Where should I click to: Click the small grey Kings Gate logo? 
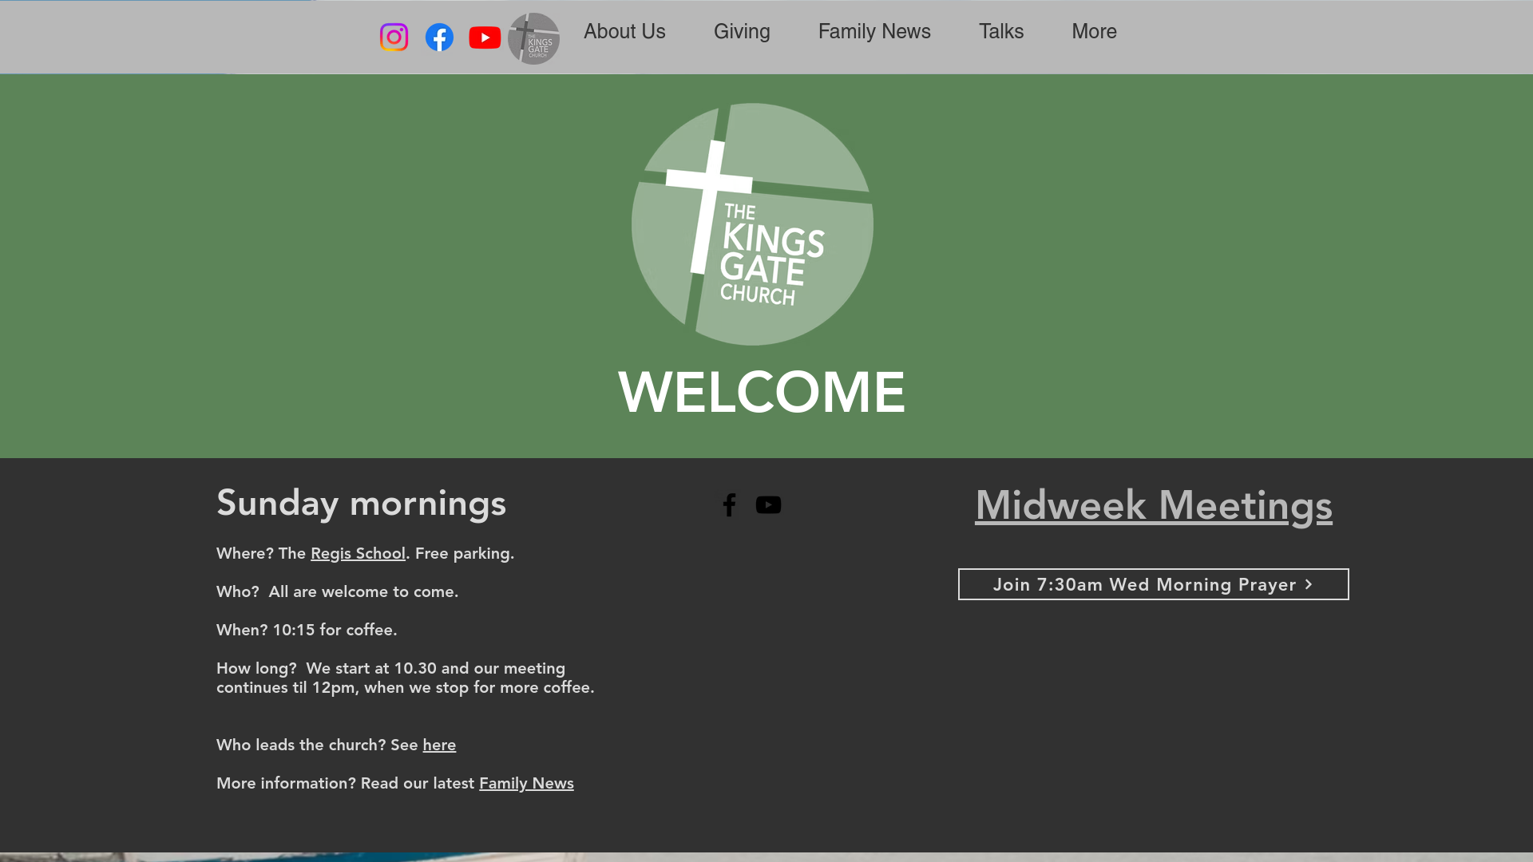[x=533, y=38]
